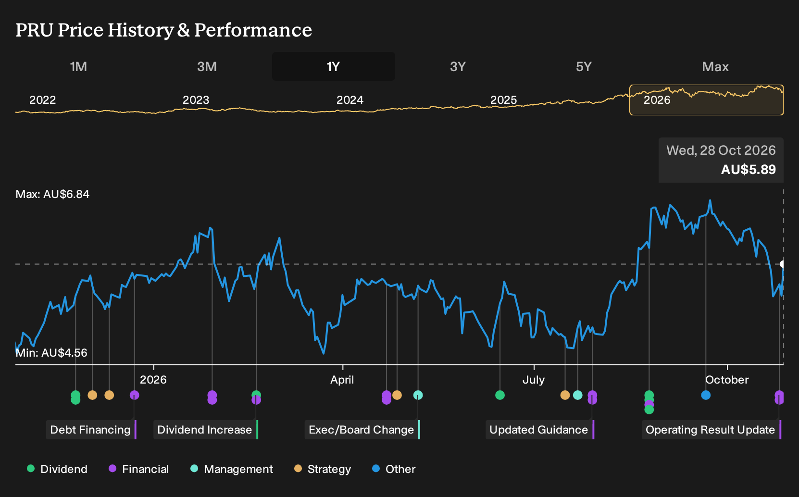Toggle the Other legend filter
This screenshot has height=497, width=799.
(394, 469)
